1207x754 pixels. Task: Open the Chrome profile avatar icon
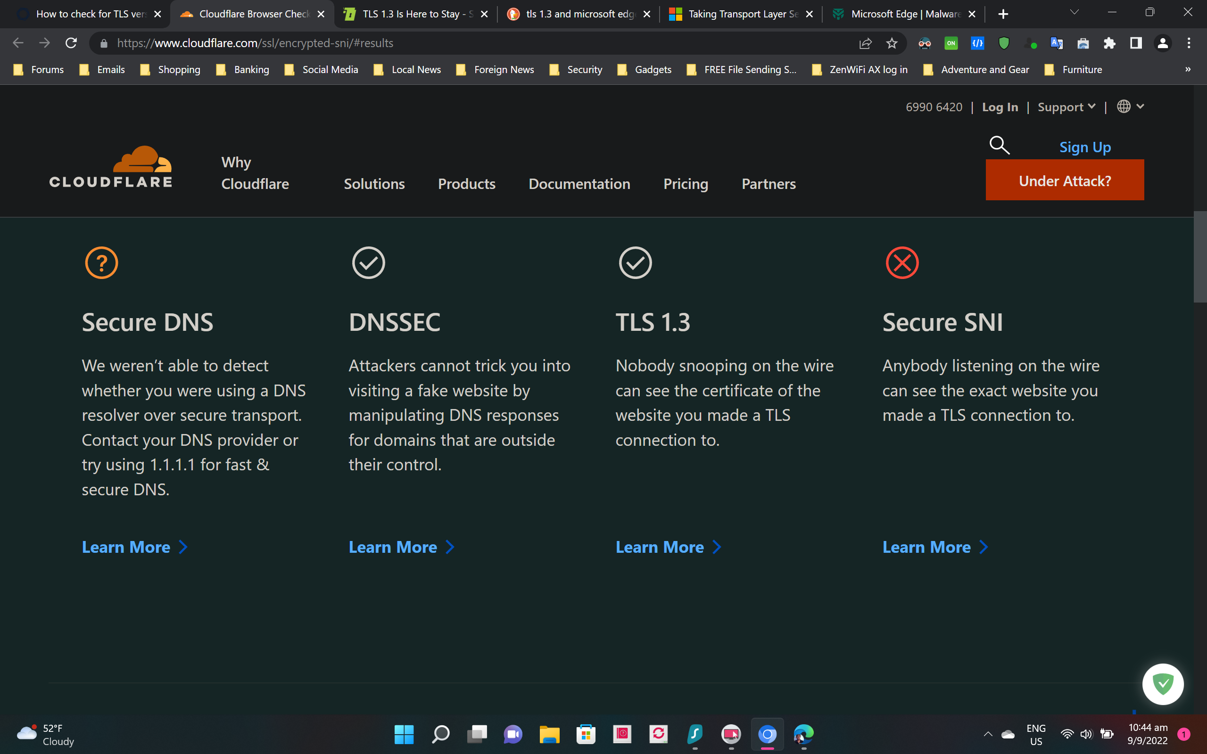(1162, 43)
